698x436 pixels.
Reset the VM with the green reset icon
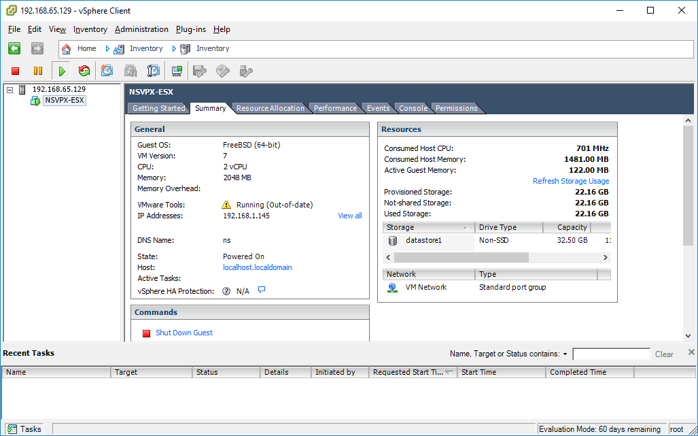click(x=83, y=70)
